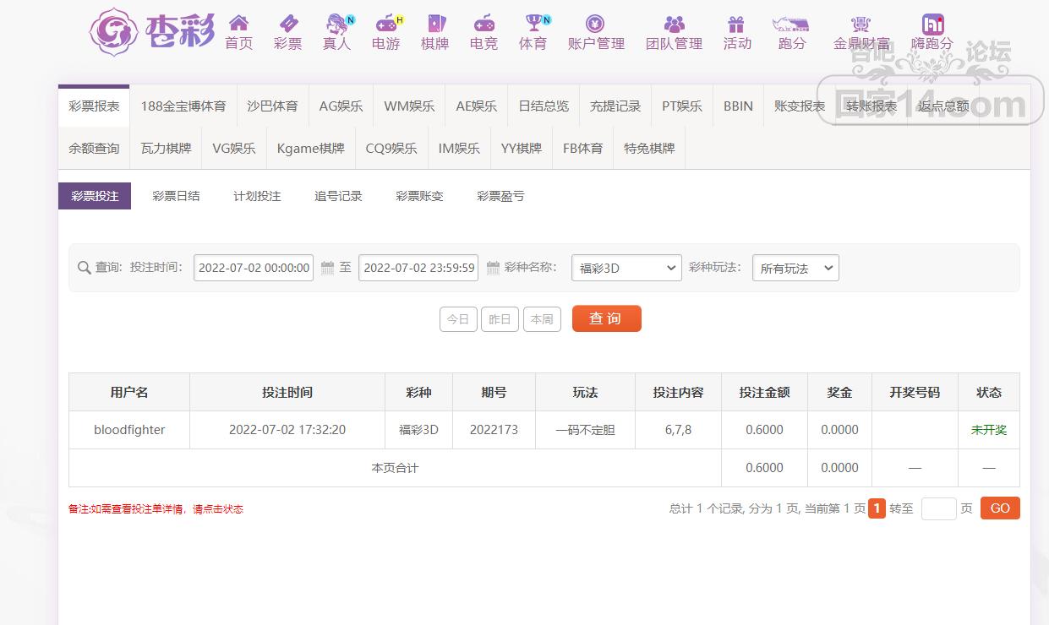Open calendar picker beside start time field
This screenshot has height=625, width=1049.
pyautogui.click(x=327, y=269)
